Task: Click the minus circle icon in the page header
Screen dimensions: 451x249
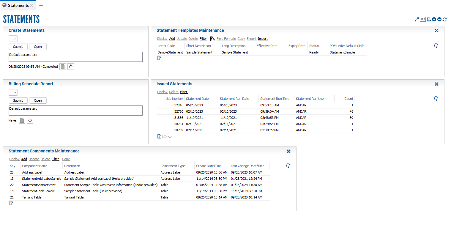Action: coord(439,19)
